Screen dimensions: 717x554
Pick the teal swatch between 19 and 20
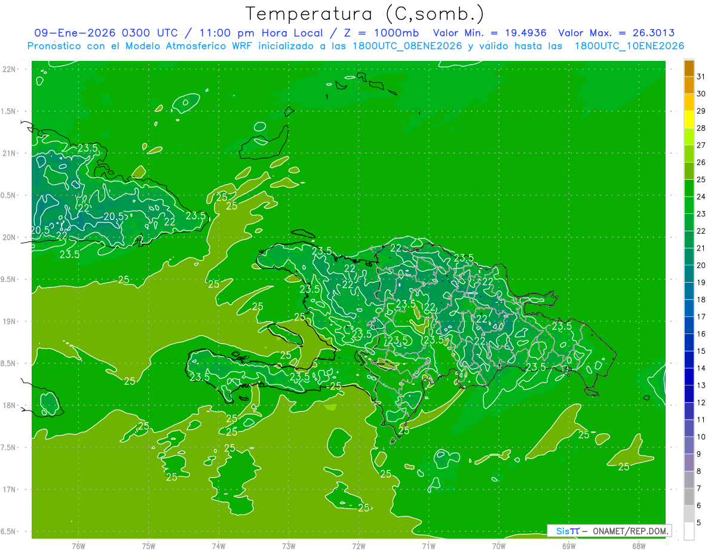point(689,274)
